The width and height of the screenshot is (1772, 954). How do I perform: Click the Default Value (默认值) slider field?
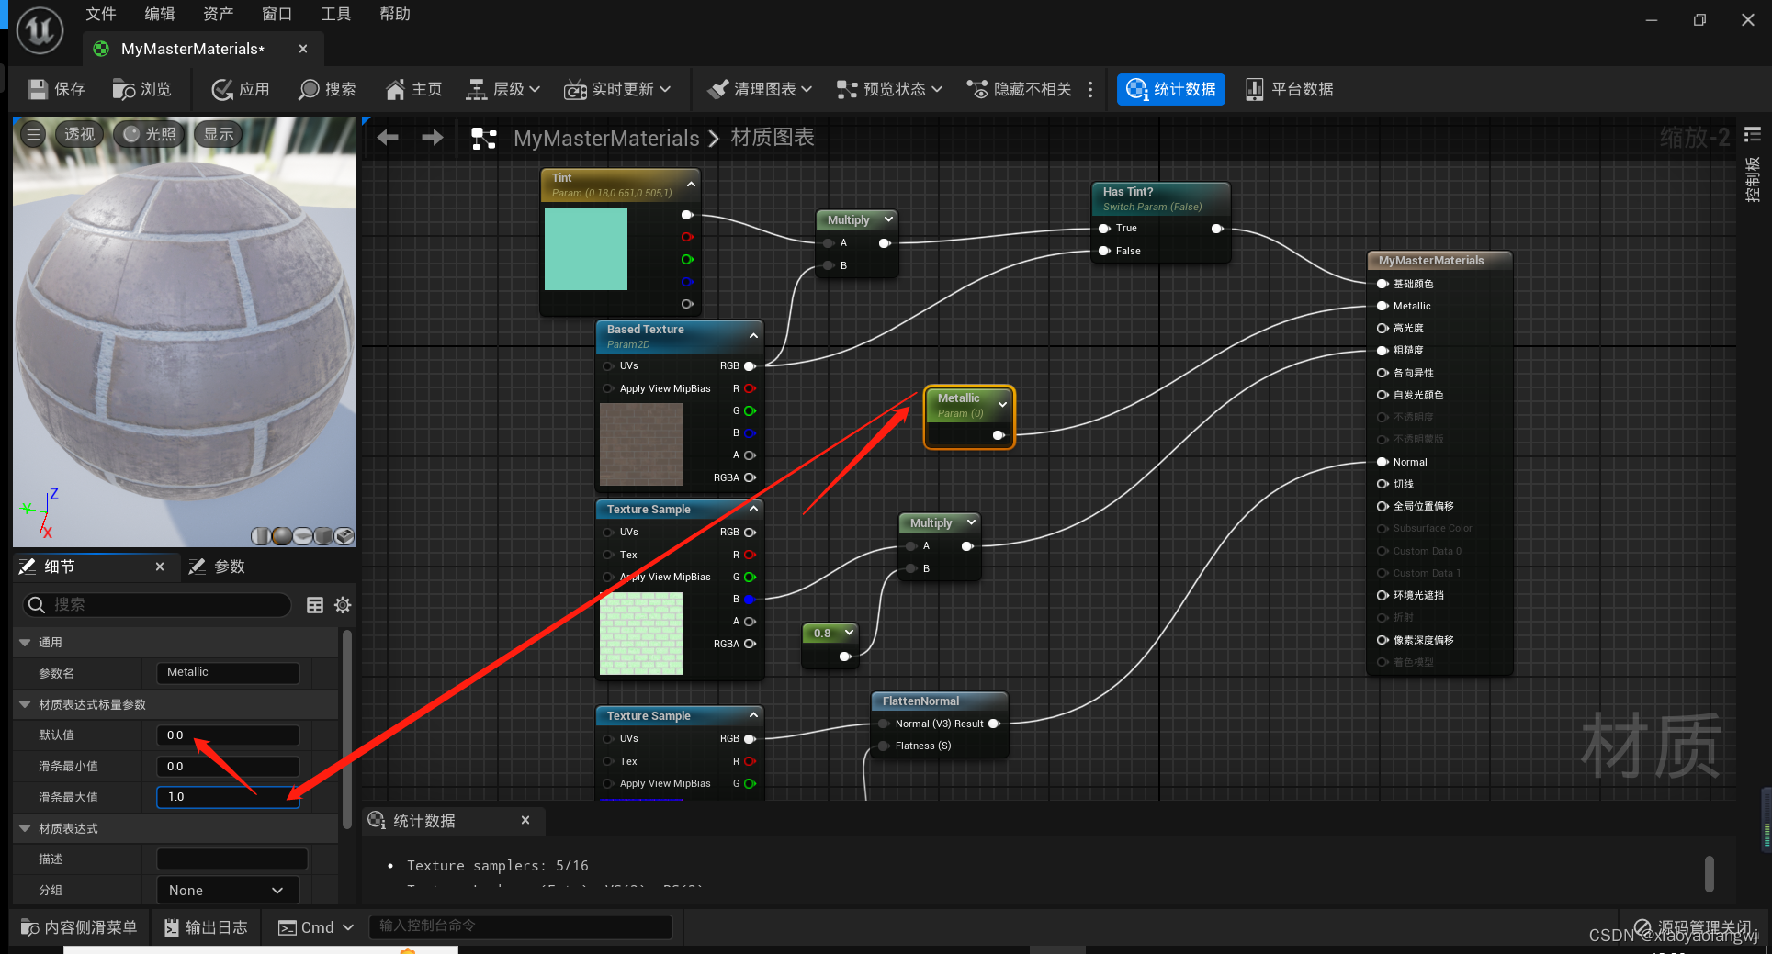click(228, 735)
